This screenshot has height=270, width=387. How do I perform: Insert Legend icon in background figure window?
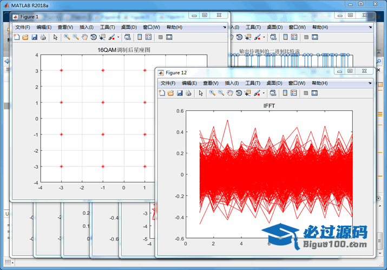[294, 37]
